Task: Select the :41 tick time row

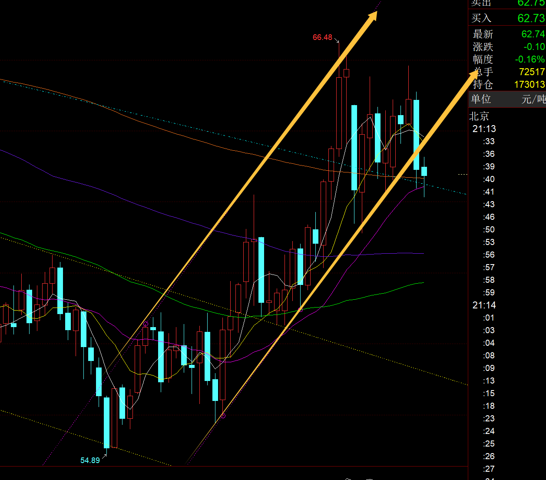Action: [489, 192]
